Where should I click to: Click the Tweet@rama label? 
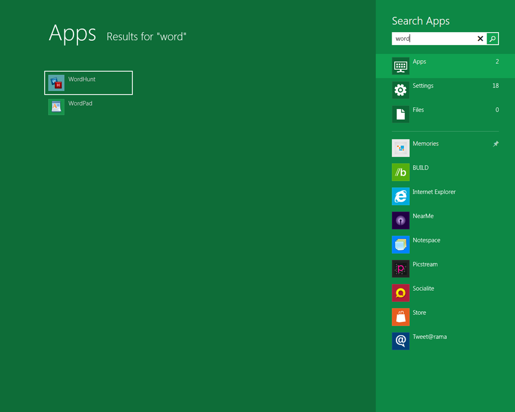click(430, 337)
